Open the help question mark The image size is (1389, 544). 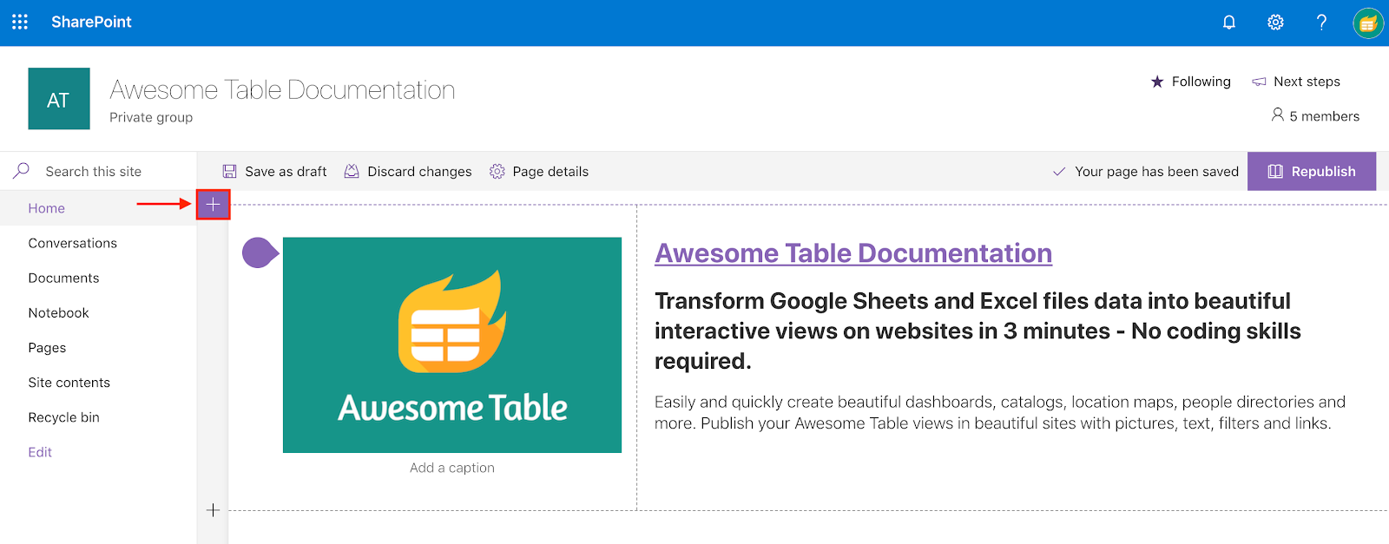[1321, 23]
